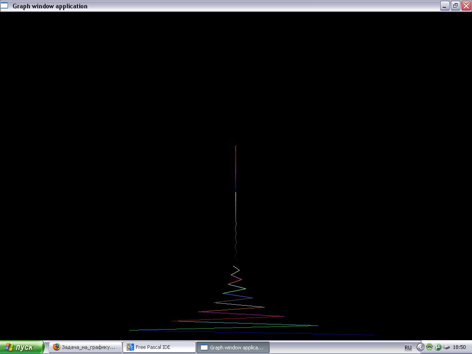472x354 pixels.
Task: Restore down the Graph window application
Action: pos(455,6)
